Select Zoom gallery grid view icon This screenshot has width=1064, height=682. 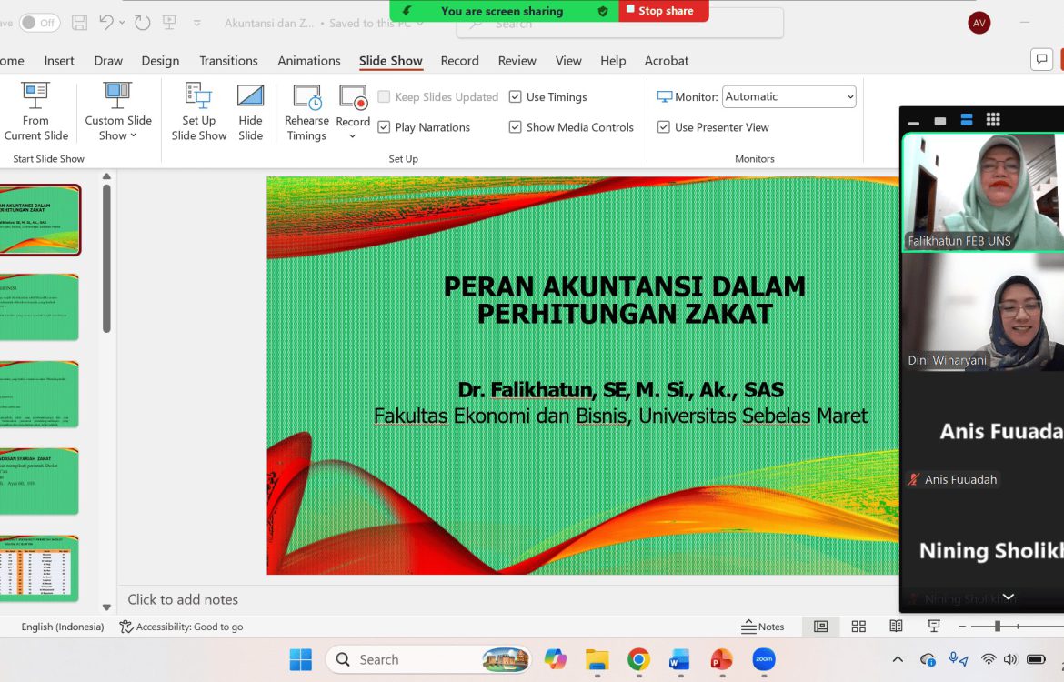pos(993,120)
